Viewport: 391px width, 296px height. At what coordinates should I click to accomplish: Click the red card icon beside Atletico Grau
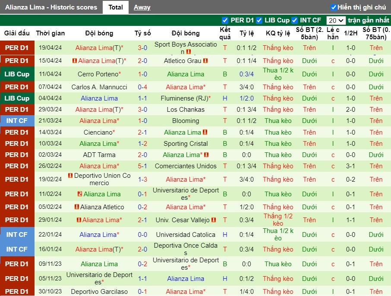click(x=205, y=60)
